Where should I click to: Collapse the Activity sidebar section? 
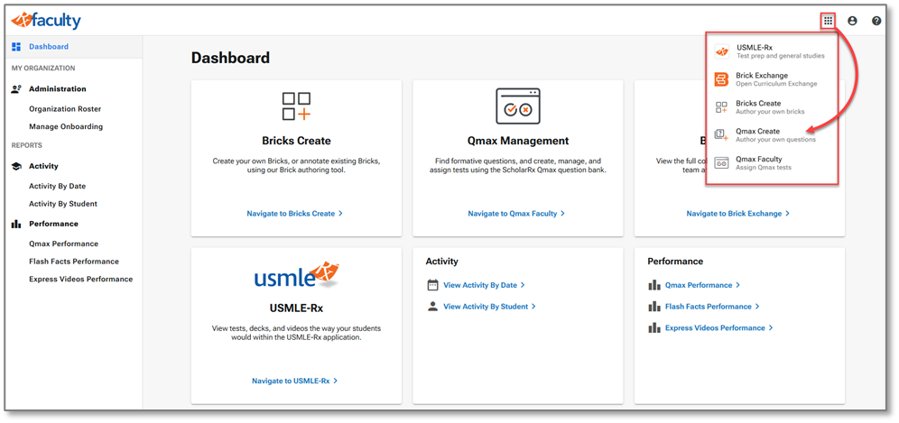[x=43, y=166]
